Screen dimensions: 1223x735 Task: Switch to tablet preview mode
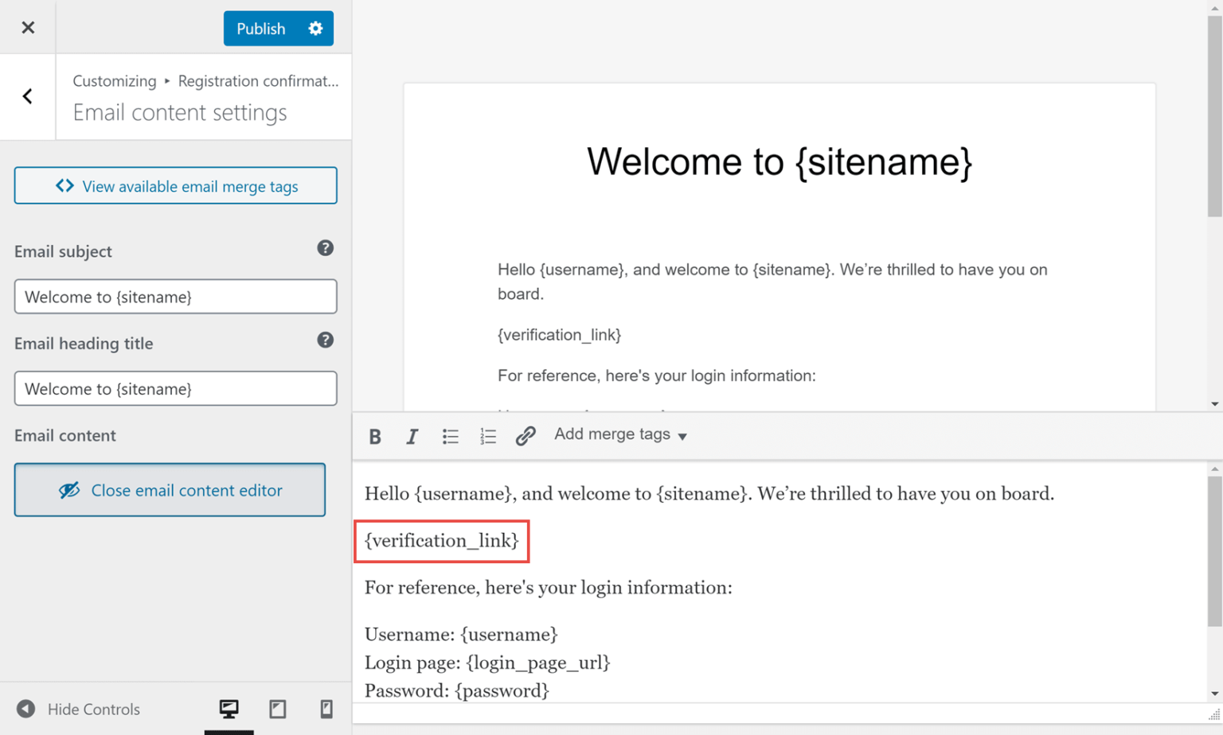tap(277, 708)
